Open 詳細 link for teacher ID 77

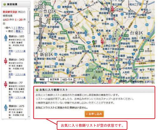pyautogui.click(x=11, y=98)
